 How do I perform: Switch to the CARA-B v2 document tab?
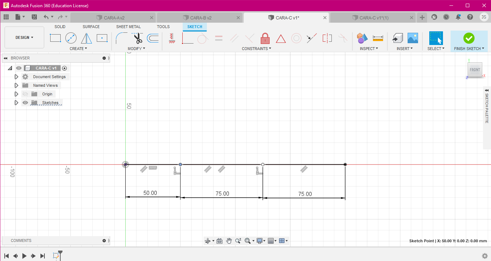[x=200, y=18]
